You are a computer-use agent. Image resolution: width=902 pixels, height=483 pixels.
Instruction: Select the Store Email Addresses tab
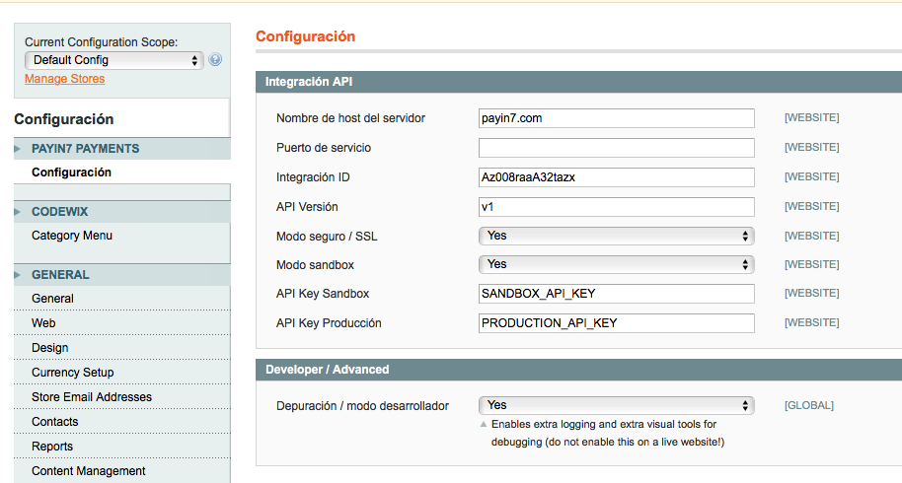tap(92, 397)
